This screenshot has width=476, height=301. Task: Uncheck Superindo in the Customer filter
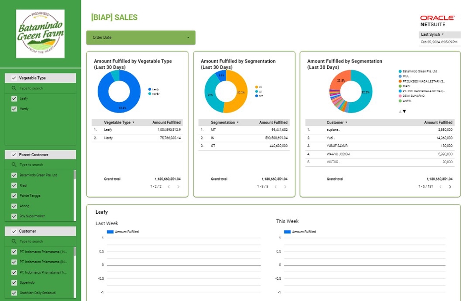[x=13, y=282]
